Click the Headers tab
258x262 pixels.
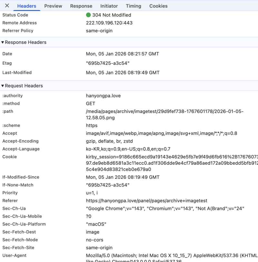pos(27,6)
